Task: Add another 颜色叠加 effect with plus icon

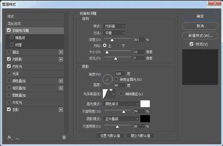Action: tap(61, 81)
